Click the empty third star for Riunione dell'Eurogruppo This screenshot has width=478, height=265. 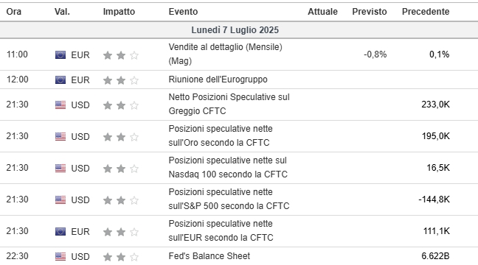point(134,80)
